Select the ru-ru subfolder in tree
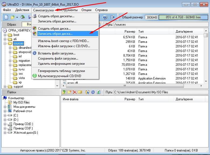 (21, 69)
